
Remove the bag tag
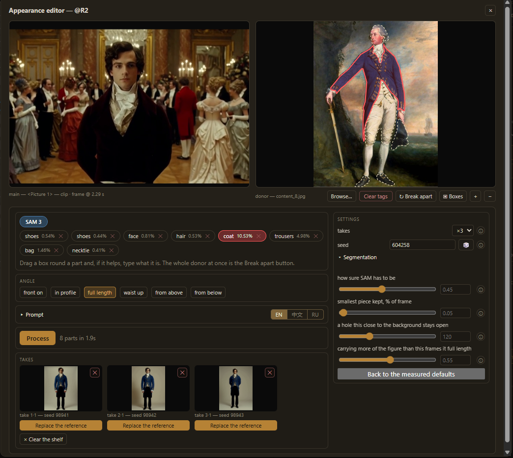point(57,250)
